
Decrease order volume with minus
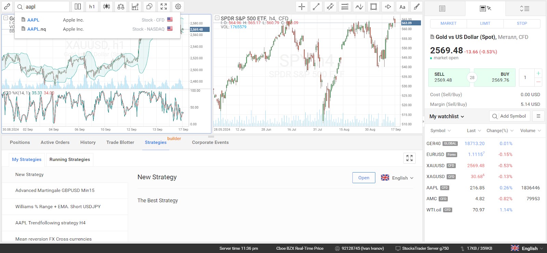(538, 82)
